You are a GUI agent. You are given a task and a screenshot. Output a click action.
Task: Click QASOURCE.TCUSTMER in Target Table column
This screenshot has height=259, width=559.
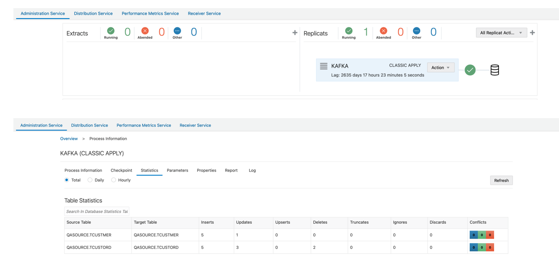click(x=156, y=235)
